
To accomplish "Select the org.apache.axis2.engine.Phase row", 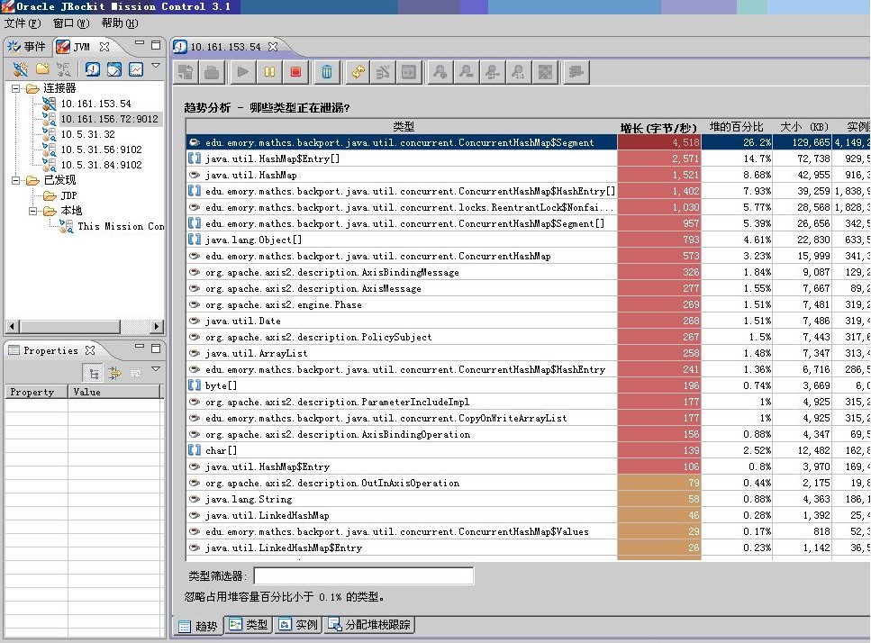I will coord(528,305).
